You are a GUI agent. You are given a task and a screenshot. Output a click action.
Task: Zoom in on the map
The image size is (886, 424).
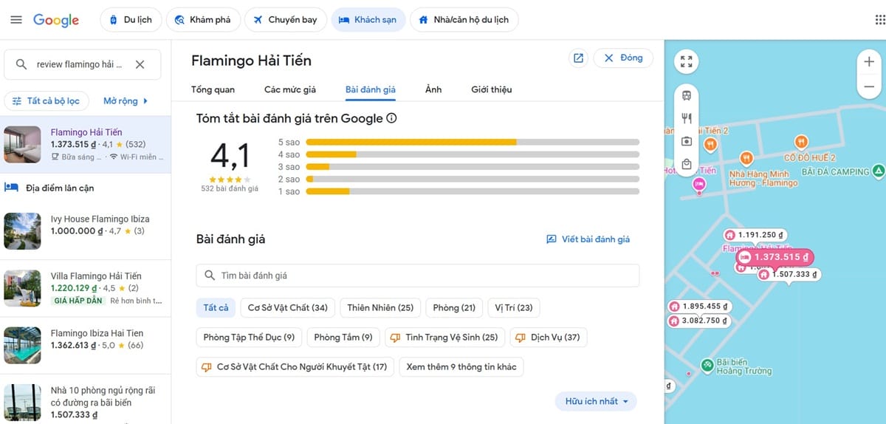tap(869, 62)
